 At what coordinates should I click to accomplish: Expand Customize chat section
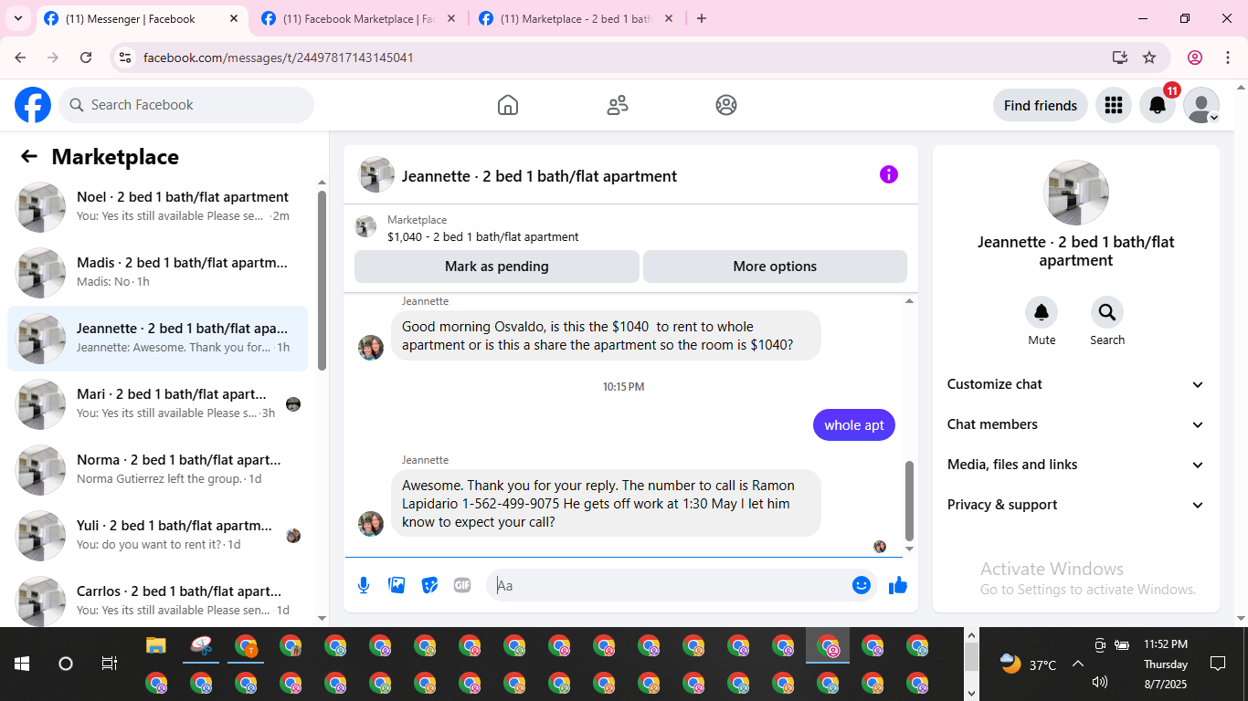1076,384
